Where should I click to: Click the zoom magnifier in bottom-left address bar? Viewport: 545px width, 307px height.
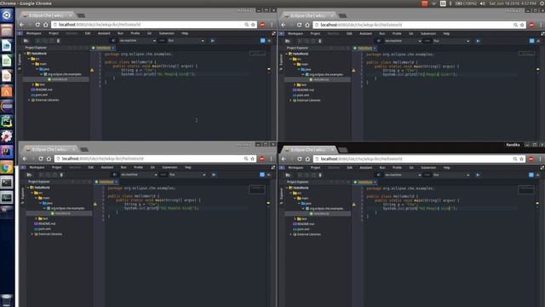(x=246, y=159)
